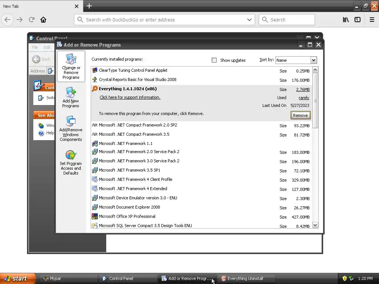Viewport: 379px width, 284px height.
Task: Open Add/Remove Windows Components
Action: click(x=71, y=128)
